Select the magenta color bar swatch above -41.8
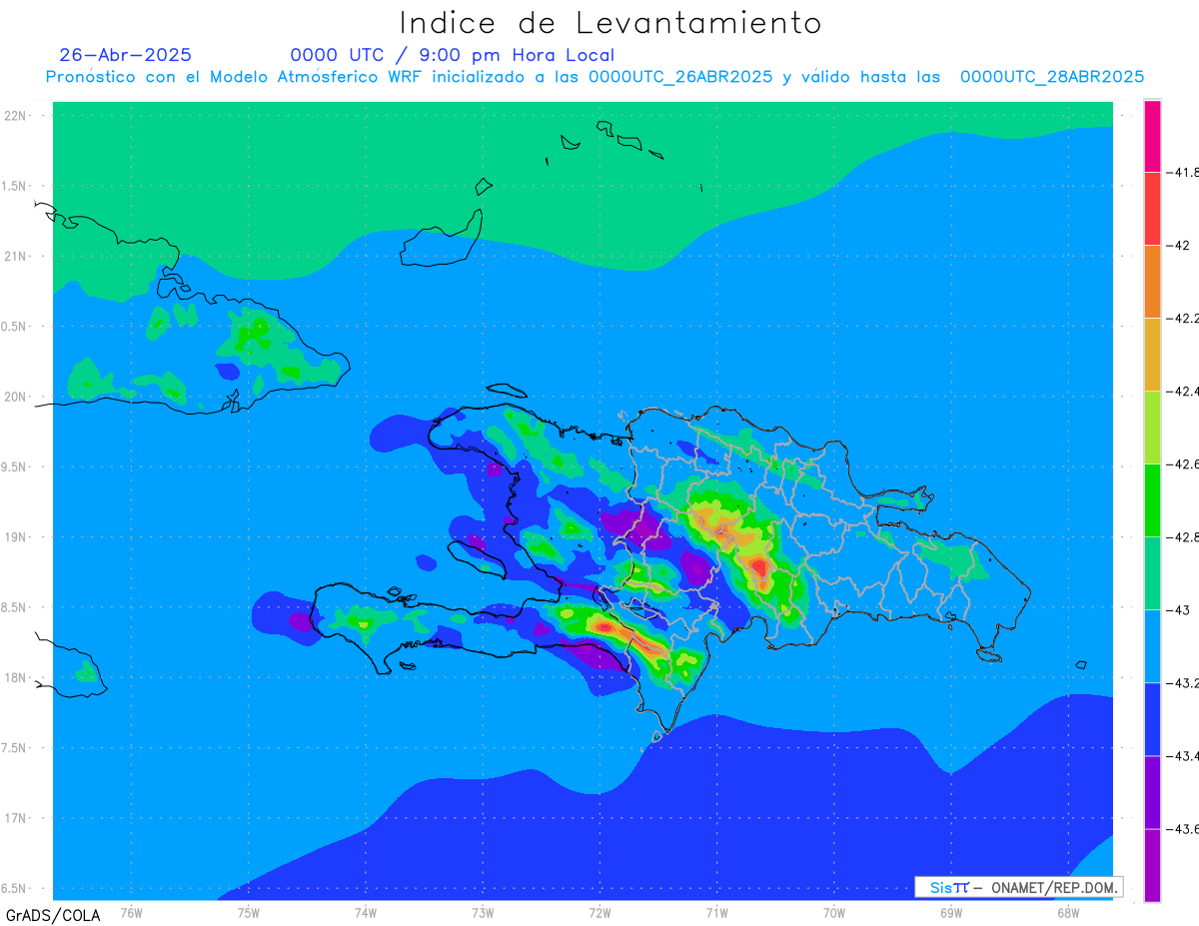 tap(1152, 136)
